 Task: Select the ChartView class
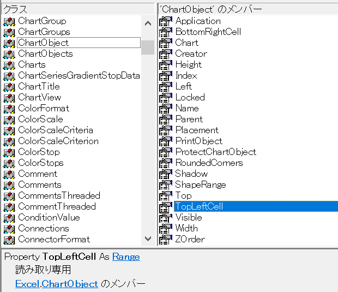coord(40,97)
